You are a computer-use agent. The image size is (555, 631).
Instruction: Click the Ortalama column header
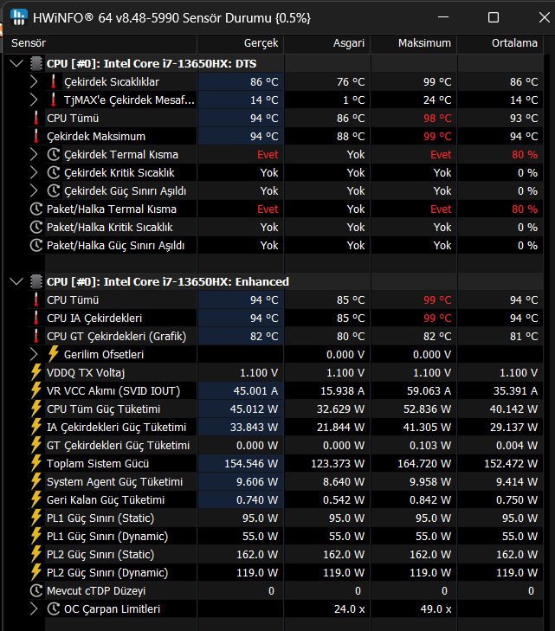(x=500, y=43)
